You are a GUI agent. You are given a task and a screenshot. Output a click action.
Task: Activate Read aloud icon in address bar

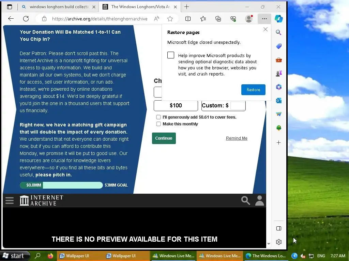tap(157, 19)
